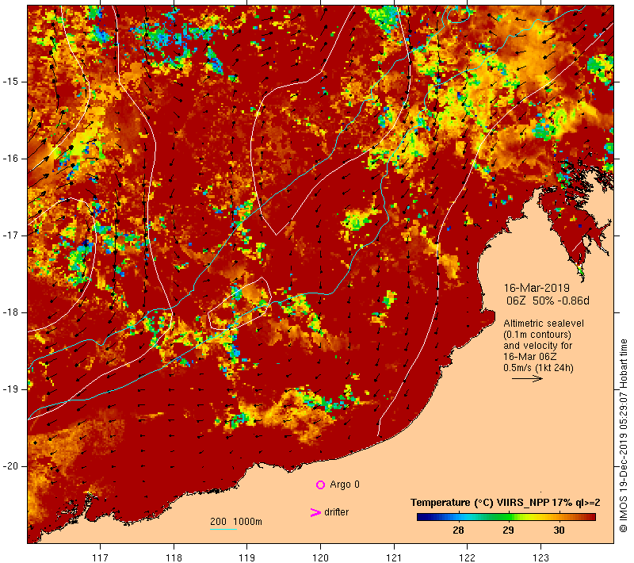The image size is (634, 563).
Task: Click the '121' longitude axis label
Action: point(394,557)
